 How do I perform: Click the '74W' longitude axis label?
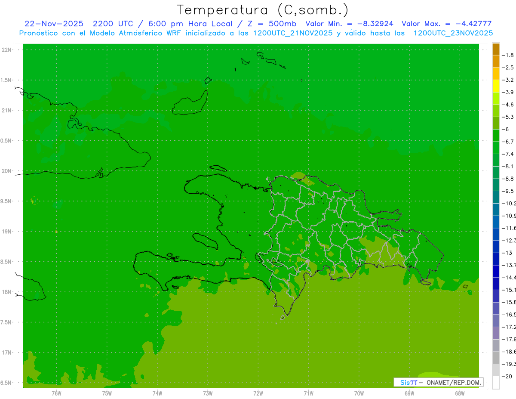pos(157,393)
